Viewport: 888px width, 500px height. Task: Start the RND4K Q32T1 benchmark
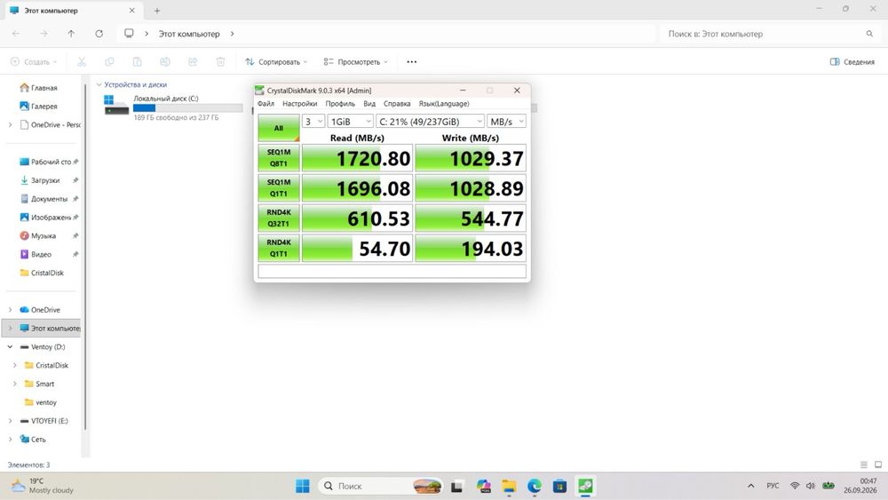coord(279,218)
